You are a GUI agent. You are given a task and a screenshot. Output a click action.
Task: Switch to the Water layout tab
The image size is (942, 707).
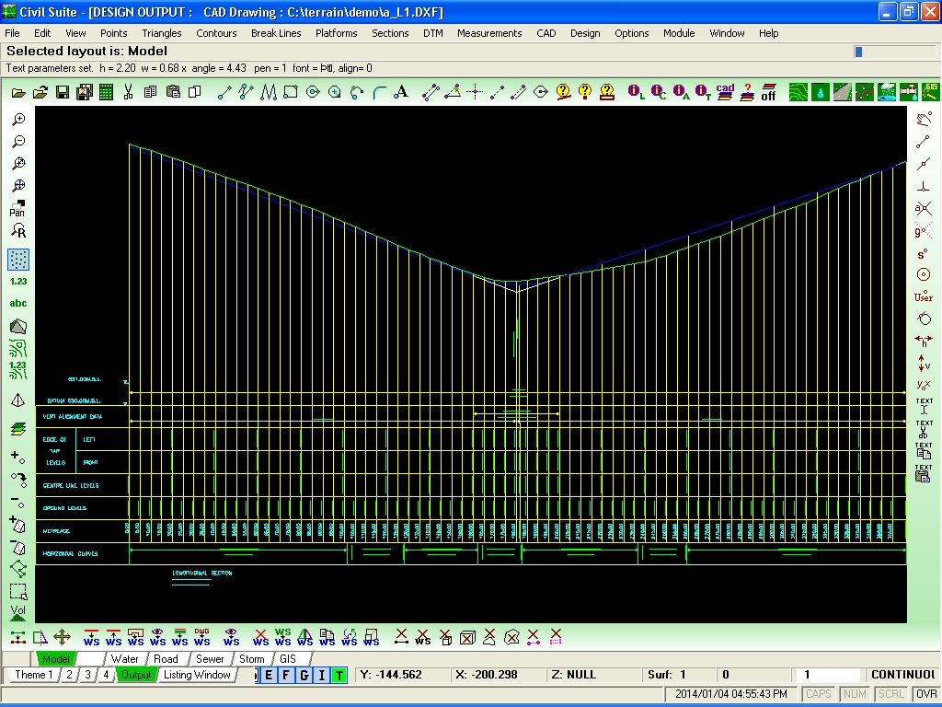point(124,658)
